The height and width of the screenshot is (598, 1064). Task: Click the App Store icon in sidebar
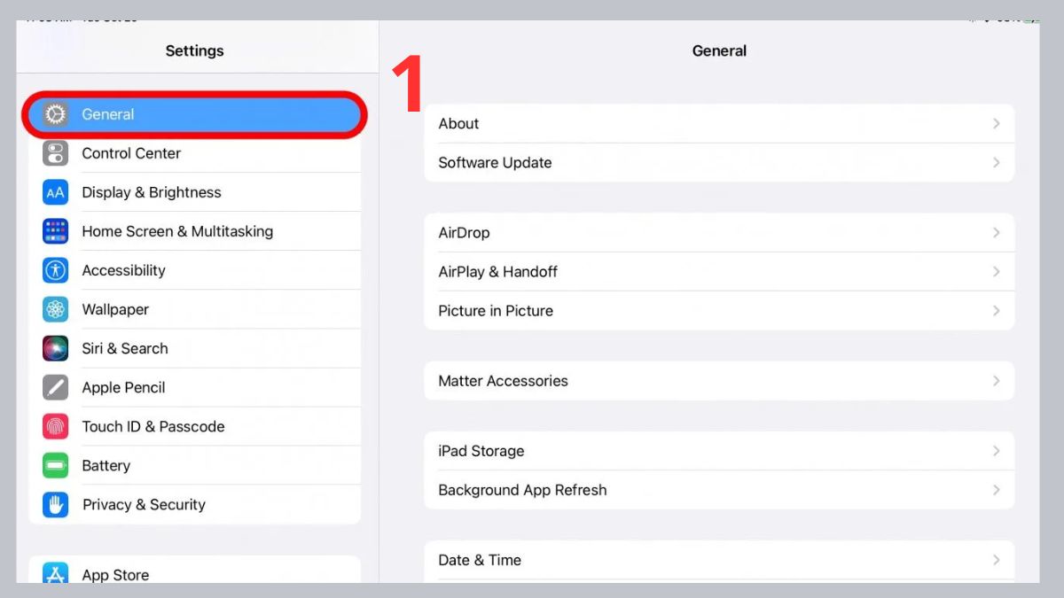coord(55,574)
